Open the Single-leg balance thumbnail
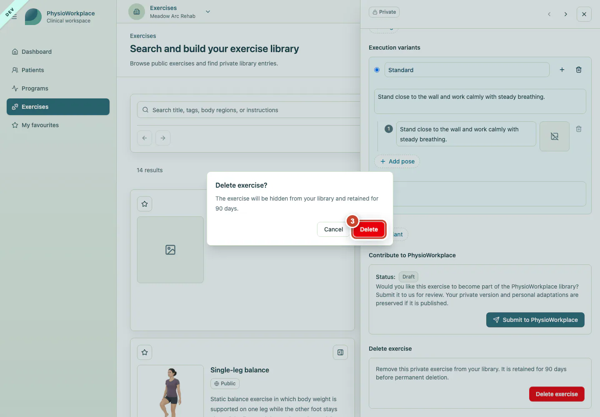The height and width of the screenshot is (417, 600). [x=170, y=391]
